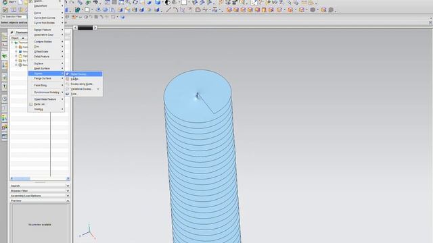Click the navigator horizontal scrollbar thumb

22,178
